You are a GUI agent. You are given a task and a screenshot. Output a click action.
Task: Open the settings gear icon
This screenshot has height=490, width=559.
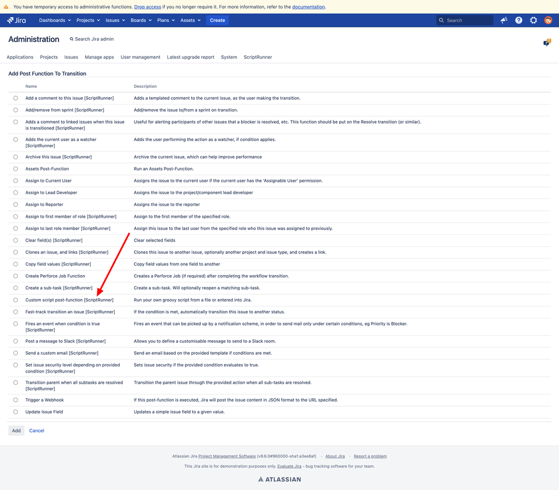[x=533, y=20]
